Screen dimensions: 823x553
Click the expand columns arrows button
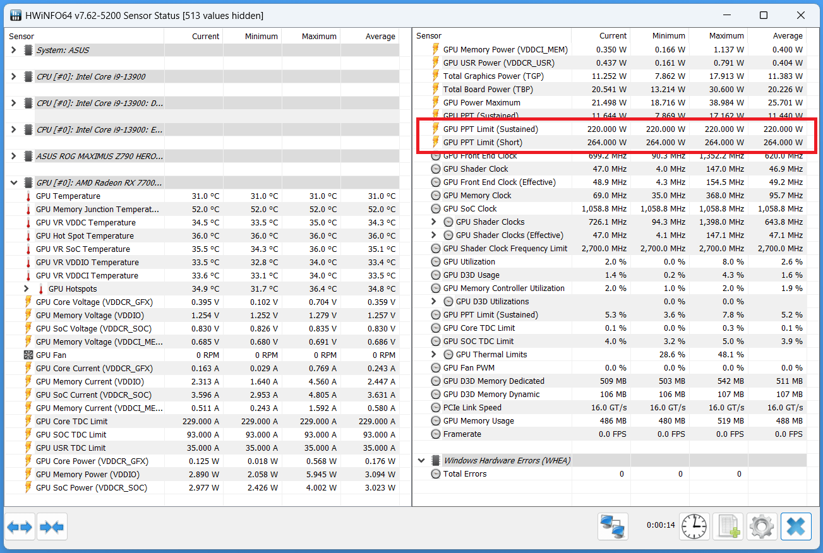click(20, 526)
